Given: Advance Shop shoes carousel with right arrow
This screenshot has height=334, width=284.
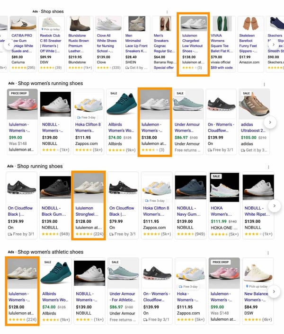Looking at the screenshot, I should [x=274, y=44].
